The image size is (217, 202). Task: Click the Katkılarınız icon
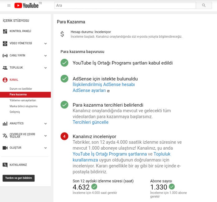click(x=5, y=165)
